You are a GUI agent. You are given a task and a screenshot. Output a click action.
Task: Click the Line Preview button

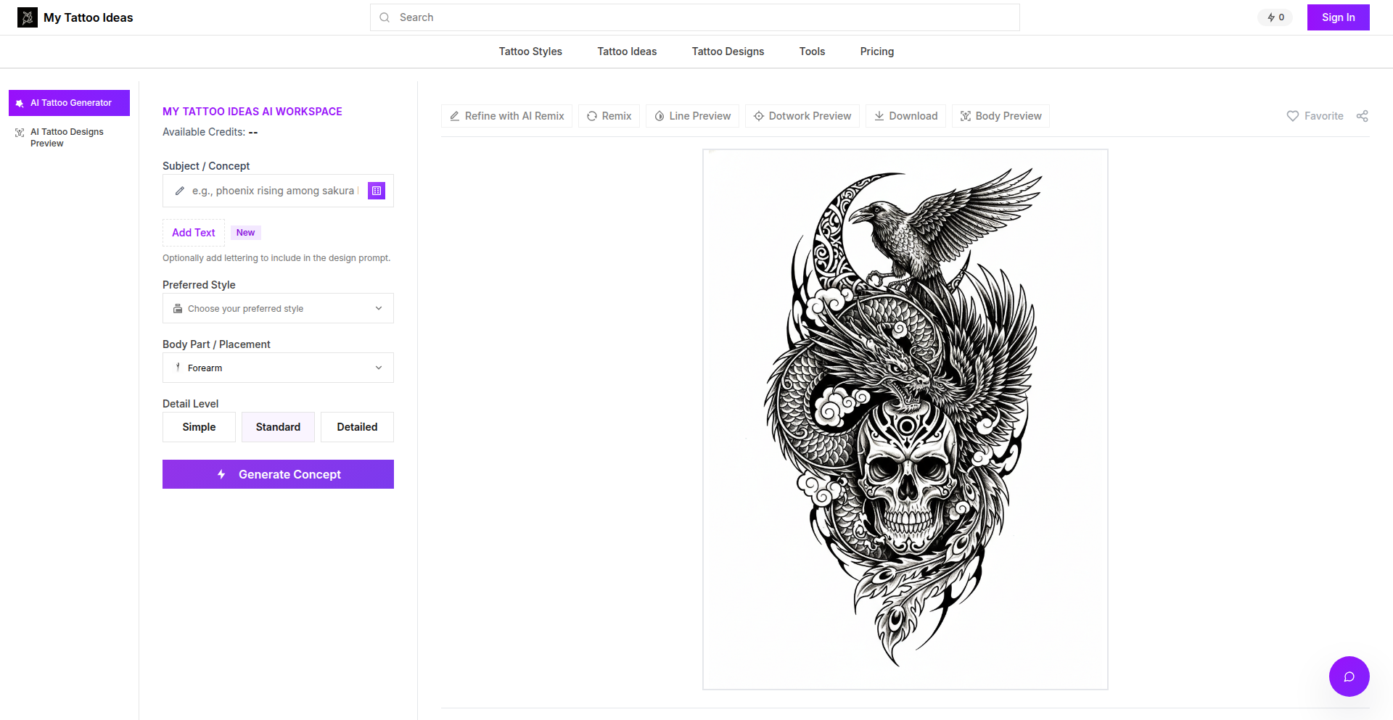tap(693, 116)
